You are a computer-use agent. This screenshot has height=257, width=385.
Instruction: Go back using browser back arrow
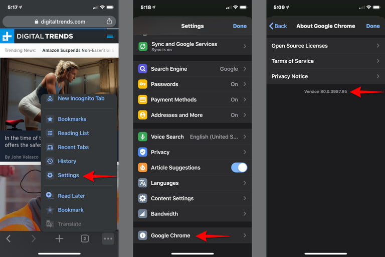9,238
